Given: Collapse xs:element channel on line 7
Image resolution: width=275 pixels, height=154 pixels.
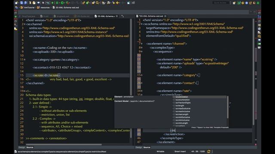Looking at the screenshot, I should coord(142,44).
